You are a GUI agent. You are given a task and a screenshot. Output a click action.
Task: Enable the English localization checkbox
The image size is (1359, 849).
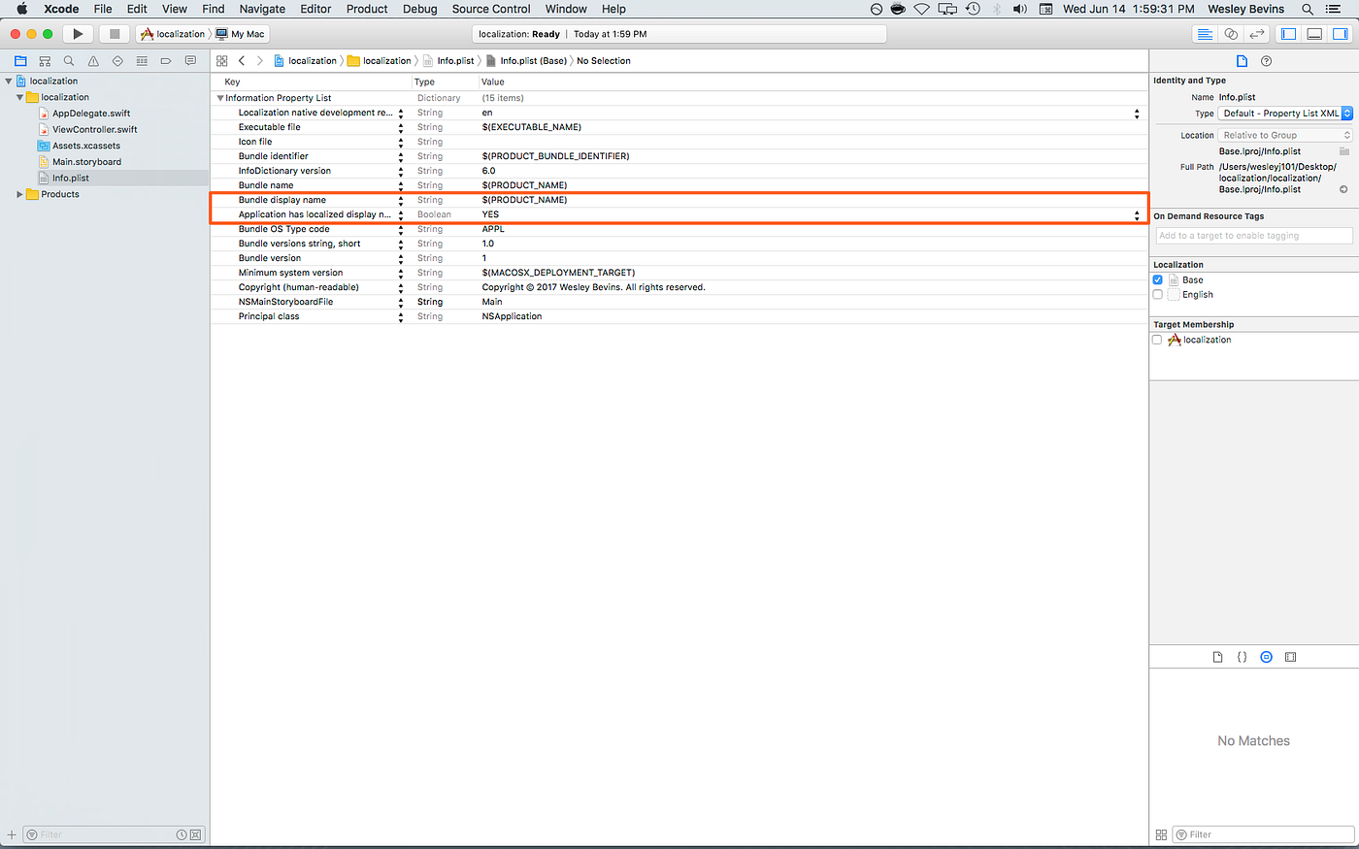(x=1157, y=294)
